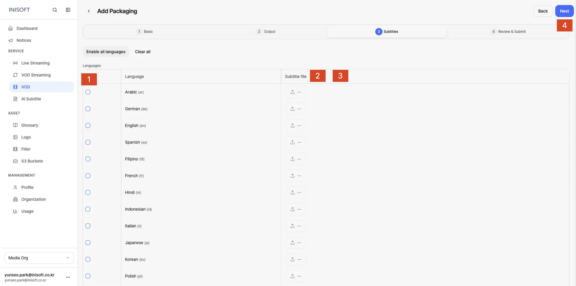This screenshot has height=286, width=576.
Task: Jump to Review & Submit step
Action: pyautogui.click(x=508, y=32)
